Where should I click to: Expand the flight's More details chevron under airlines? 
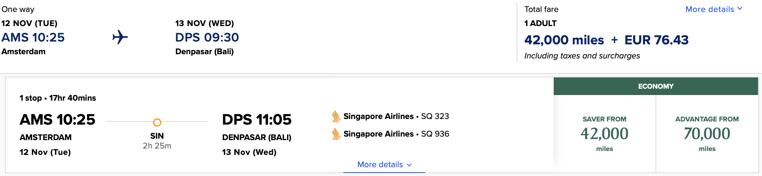(409, 165)
